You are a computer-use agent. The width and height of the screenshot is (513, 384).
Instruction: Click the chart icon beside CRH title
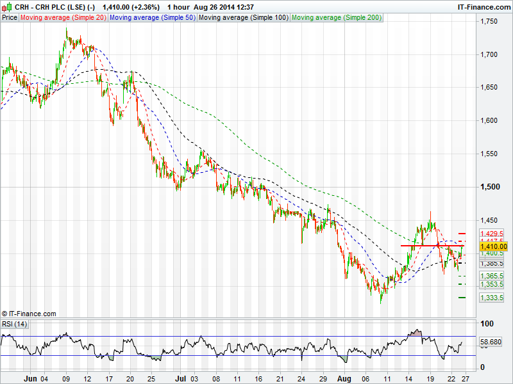tap(6, 6)
